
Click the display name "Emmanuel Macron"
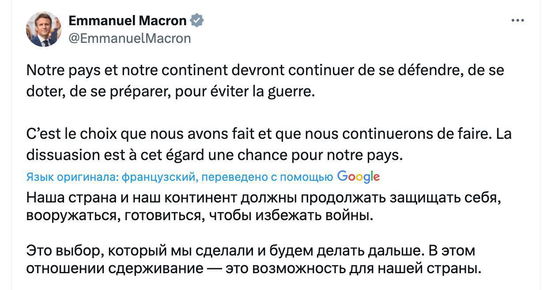pyautogui.click(x=128, y=20)
